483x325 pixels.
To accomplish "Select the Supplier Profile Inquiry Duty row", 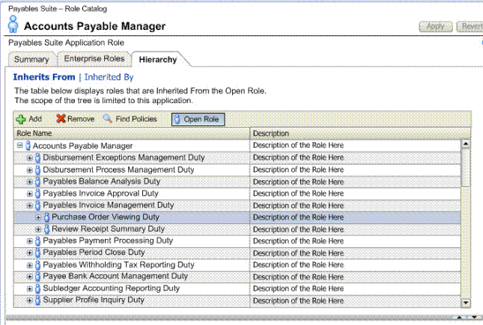I will coord(237,300).
